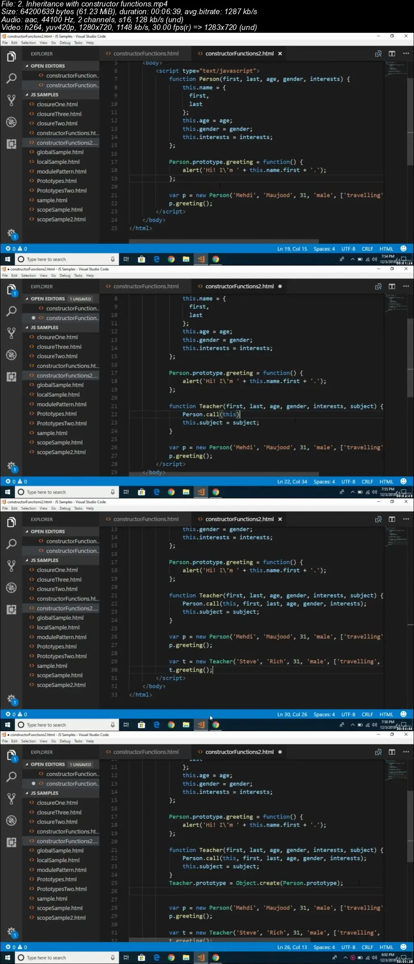Click feedback smiley in the Ln 19 frame
Image resolution: width=414 pixels, height=964 pixels.
(403, 249)
